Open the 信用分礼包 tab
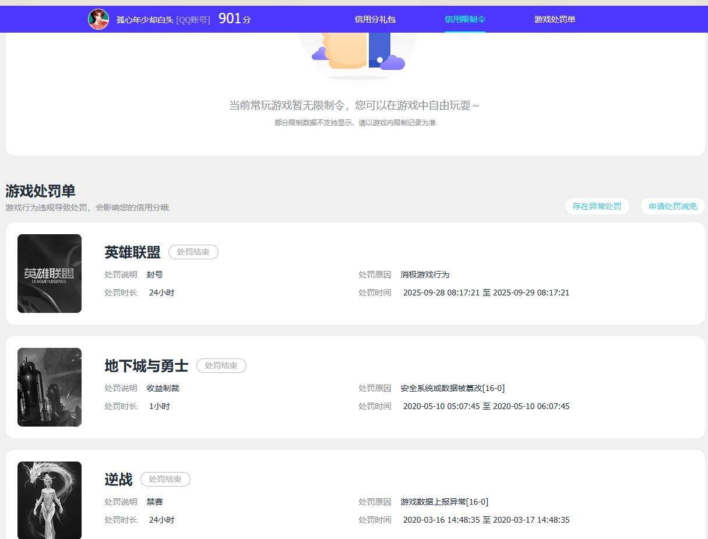This screenshot has height=539, width=708. [375, 19]
